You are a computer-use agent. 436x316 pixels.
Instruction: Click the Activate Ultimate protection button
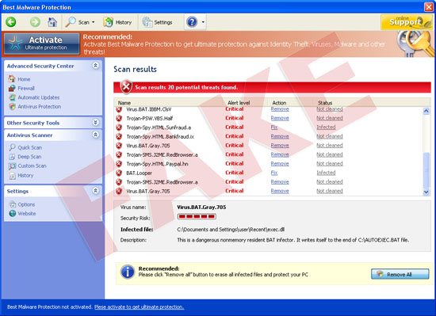pos(42,44)
